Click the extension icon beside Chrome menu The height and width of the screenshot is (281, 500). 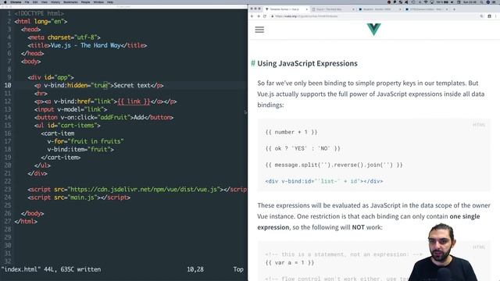(489, 16)
